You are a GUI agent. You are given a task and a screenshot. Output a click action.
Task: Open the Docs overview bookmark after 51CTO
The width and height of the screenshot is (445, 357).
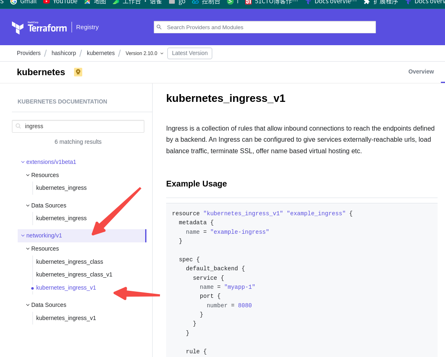click(x=331, y=2)
